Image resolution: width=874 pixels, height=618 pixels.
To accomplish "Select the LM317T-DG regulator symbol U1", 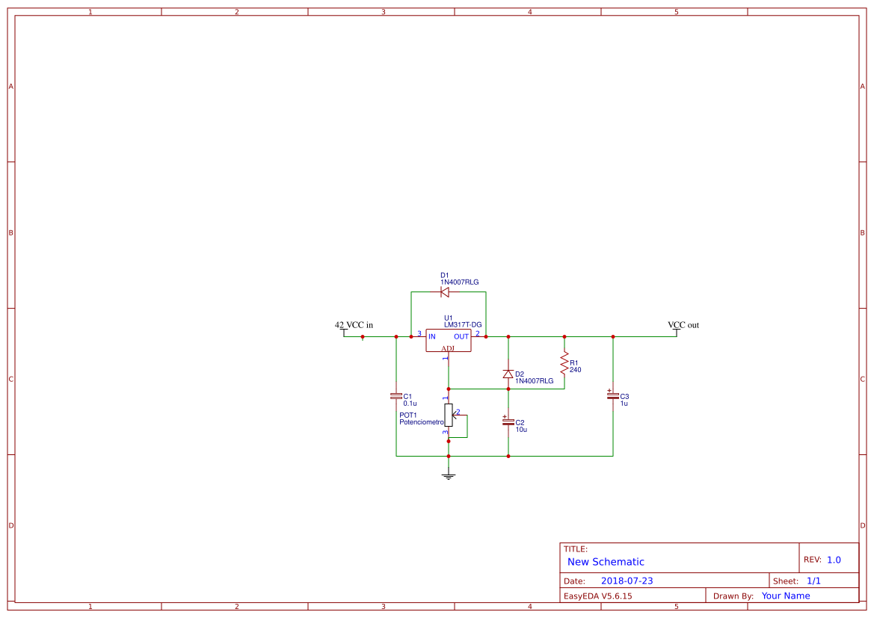I will point(449,341).
